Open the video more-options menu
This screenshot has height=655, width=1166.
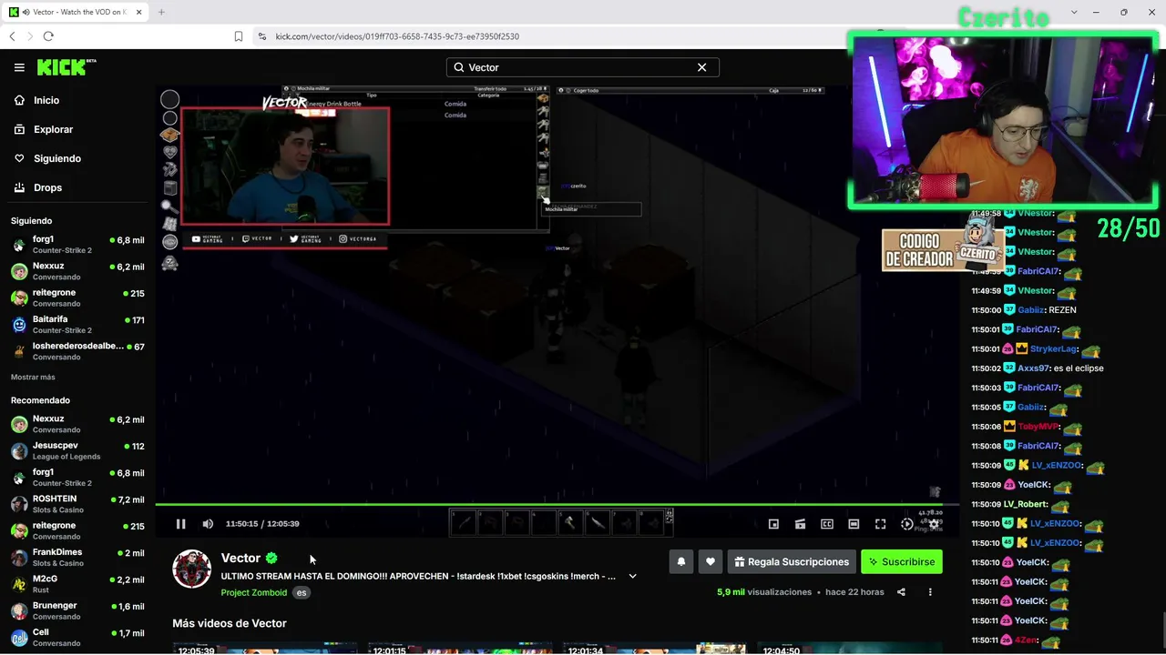(930, 592)
